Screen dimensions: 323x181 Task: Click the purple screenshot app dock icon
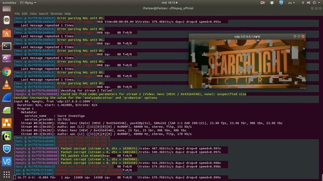pyautogui.click(x=7, y=59)
